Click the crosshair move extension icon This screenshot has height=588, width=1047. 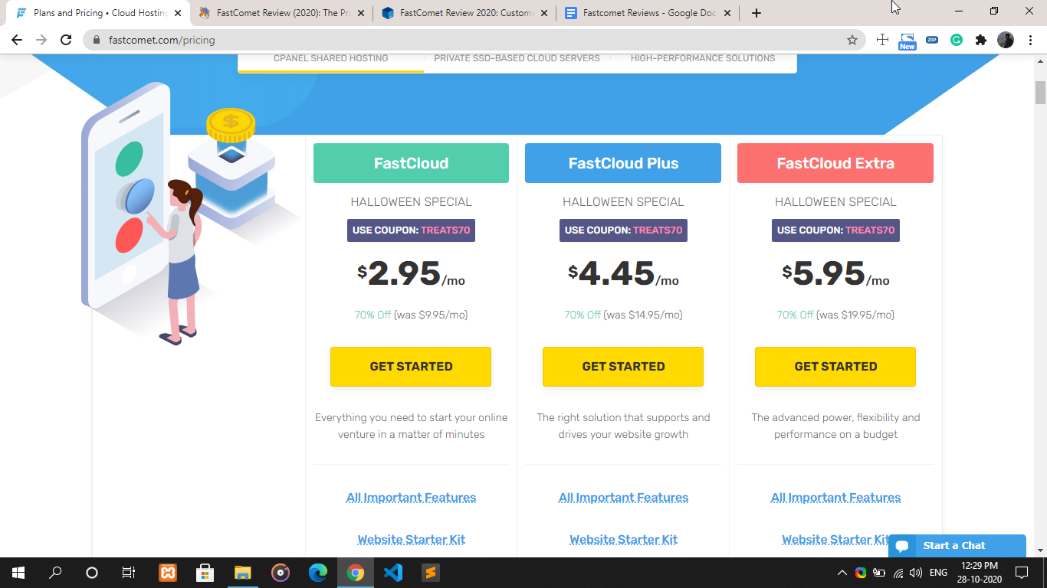(x=883, y=40)
